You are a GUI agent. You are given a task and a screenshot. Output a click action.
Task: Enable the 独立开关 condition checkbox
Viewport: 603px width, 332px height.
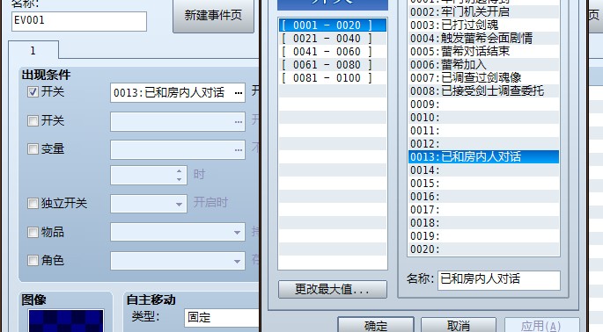click(33, 203)
